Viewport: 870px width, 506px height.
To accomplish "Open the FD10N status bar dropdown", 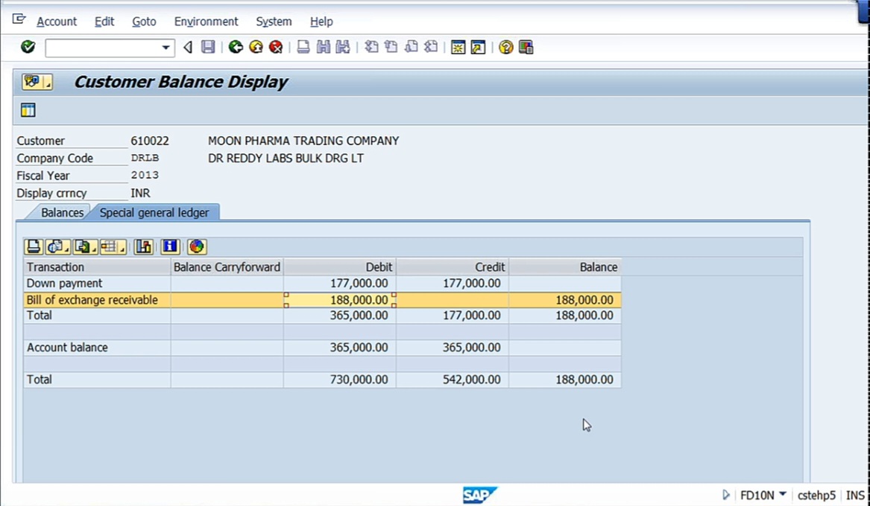I will pos(782,494).
